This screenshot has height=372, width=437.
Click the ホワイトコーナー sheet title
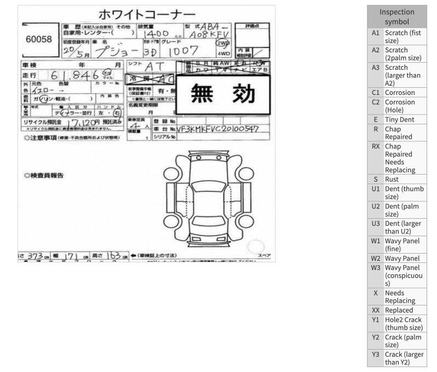(147, 14)
